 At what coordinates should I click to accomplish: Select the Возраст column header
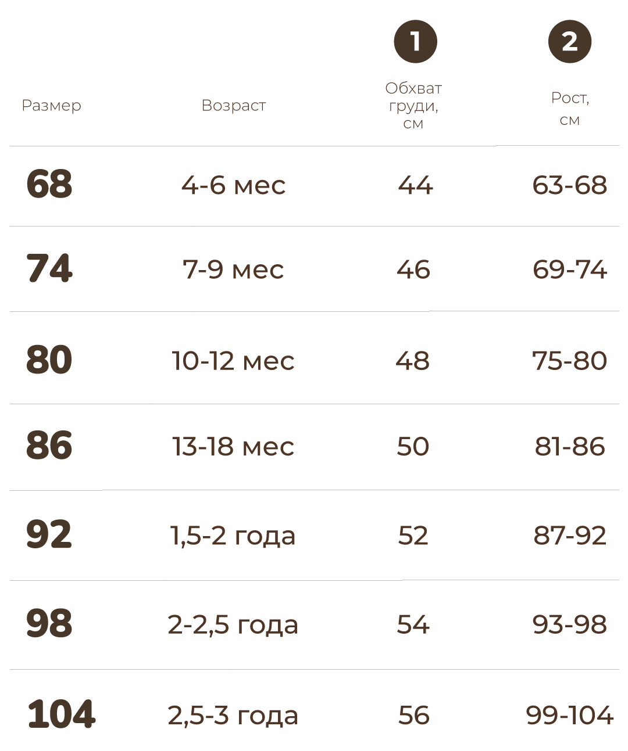234,105
